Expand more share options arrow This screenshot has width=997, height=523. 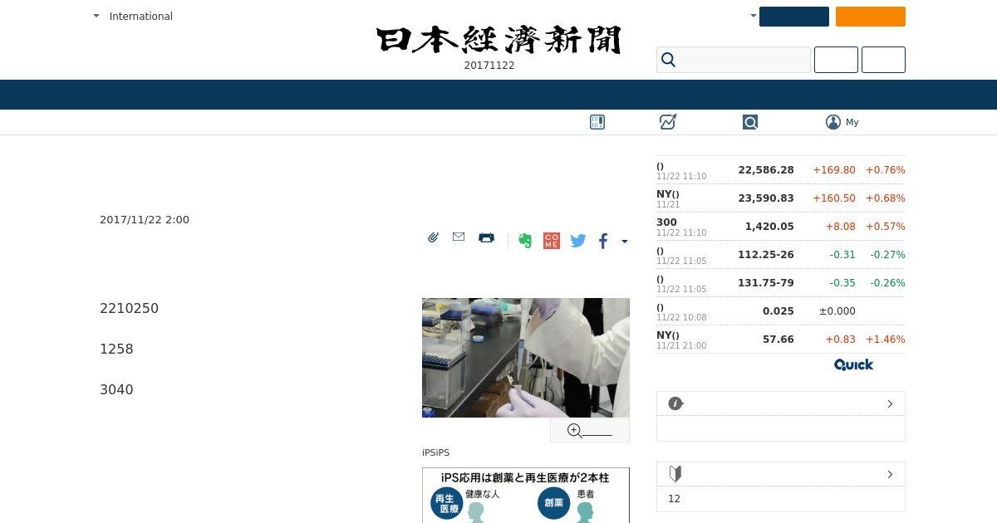click(x=625, y=242)
